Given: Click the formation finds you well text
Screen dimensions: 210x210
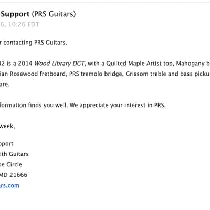Looking at the screenshot, I should [x=34, y=105].
